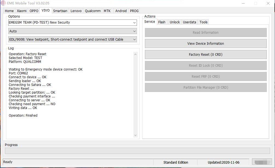Click 'Writing data ... OK' log line
Screen dimensions: 275x168
click(23, 108)
